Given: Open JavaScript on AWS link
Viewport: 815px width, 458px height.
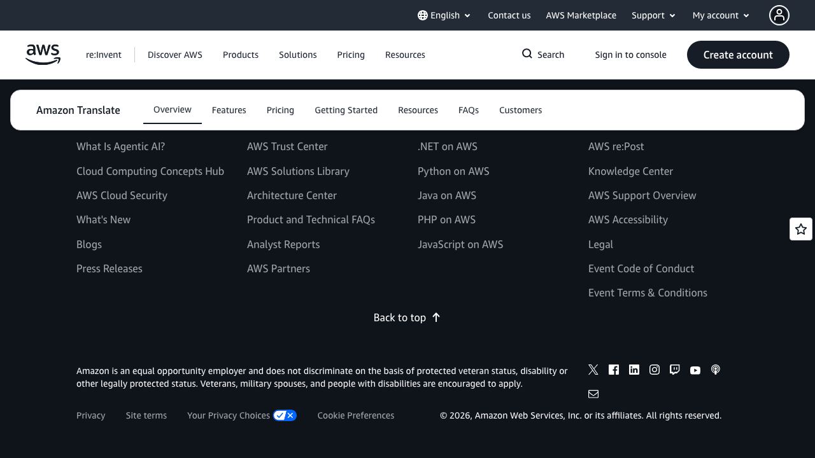Looking at the screenshot, I should (460, 244).
